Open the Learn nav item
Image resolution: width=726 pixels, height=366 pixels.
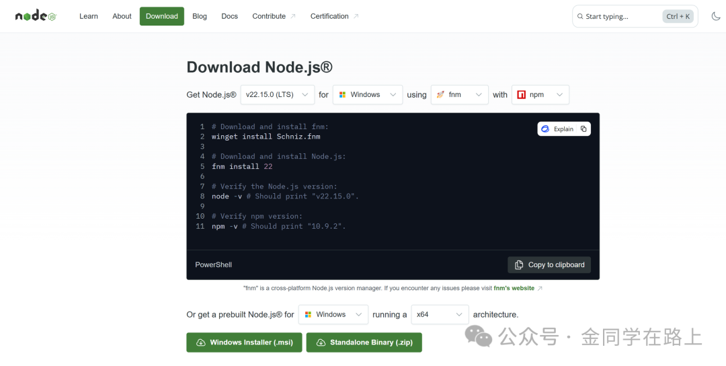89,16
